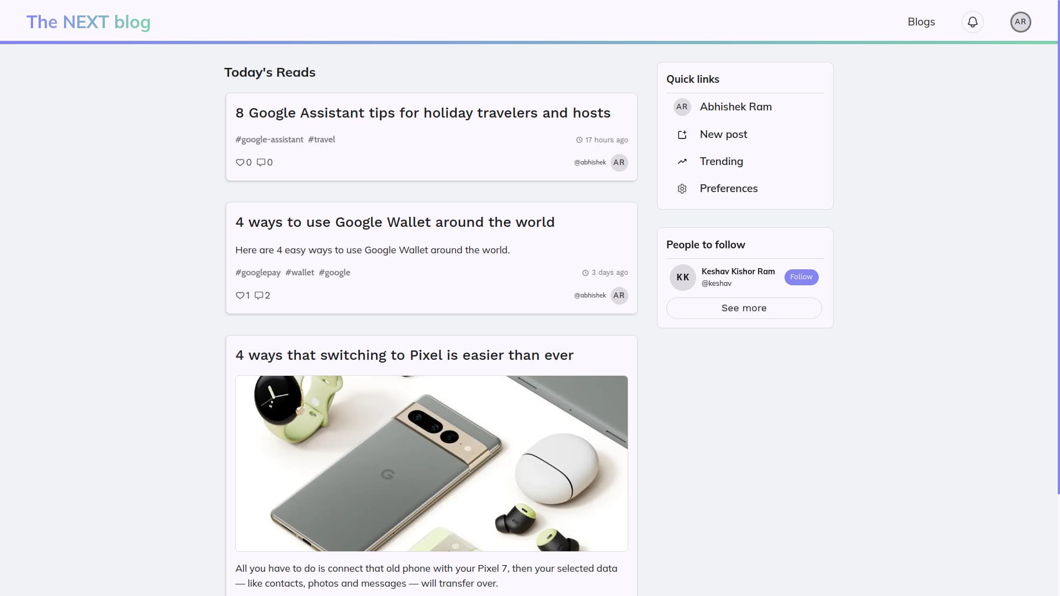1060x596 pixels.
Task: Click the Today's Reads heading
Action: (269, 72)
